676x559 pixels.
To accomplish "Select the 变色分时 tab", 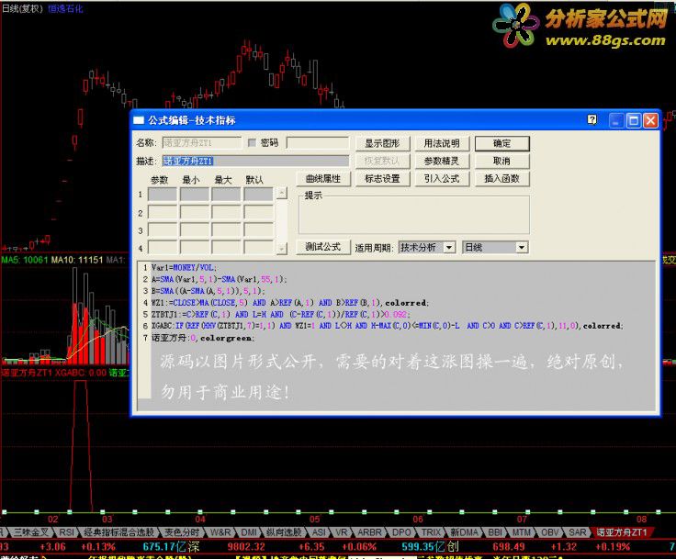I will (x=182, y=532).
